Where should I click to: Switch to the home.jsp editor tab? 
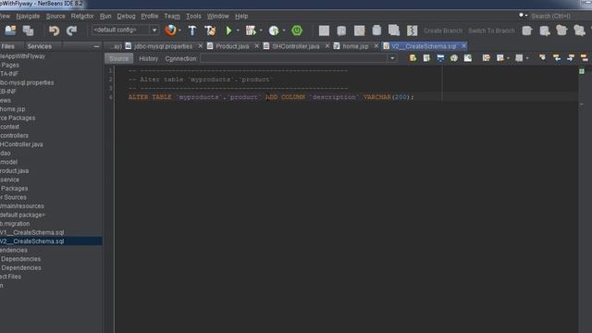(355, 46)
